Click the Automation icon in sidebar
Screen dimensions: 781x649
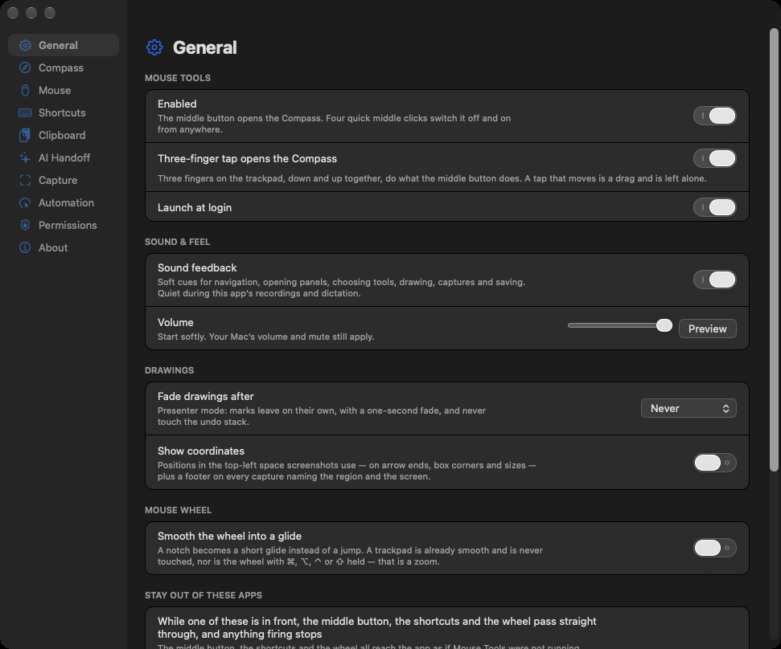tap(25, 203)
